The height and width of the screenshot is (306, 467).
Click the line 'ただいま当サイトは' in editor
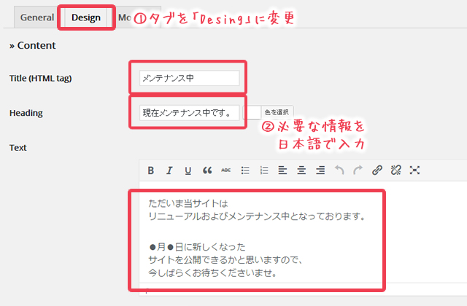click(188, 204)
